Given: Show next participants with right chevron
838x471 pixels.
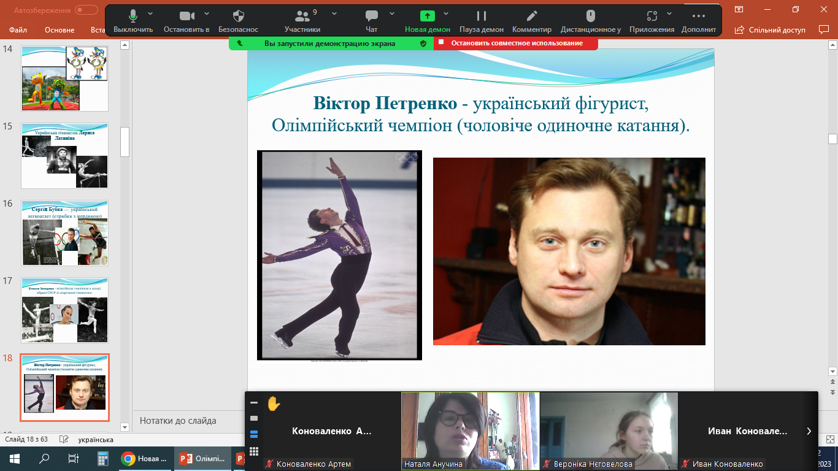Looking at the screenshot, I should (x=809, y=431).
